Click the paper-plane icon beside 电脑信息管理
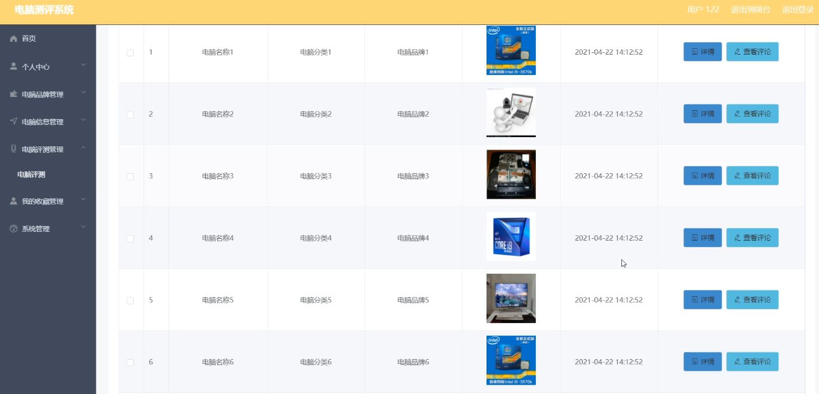Image resolution: width=819 pixels, height=394 pixels. tap(14, 121)
